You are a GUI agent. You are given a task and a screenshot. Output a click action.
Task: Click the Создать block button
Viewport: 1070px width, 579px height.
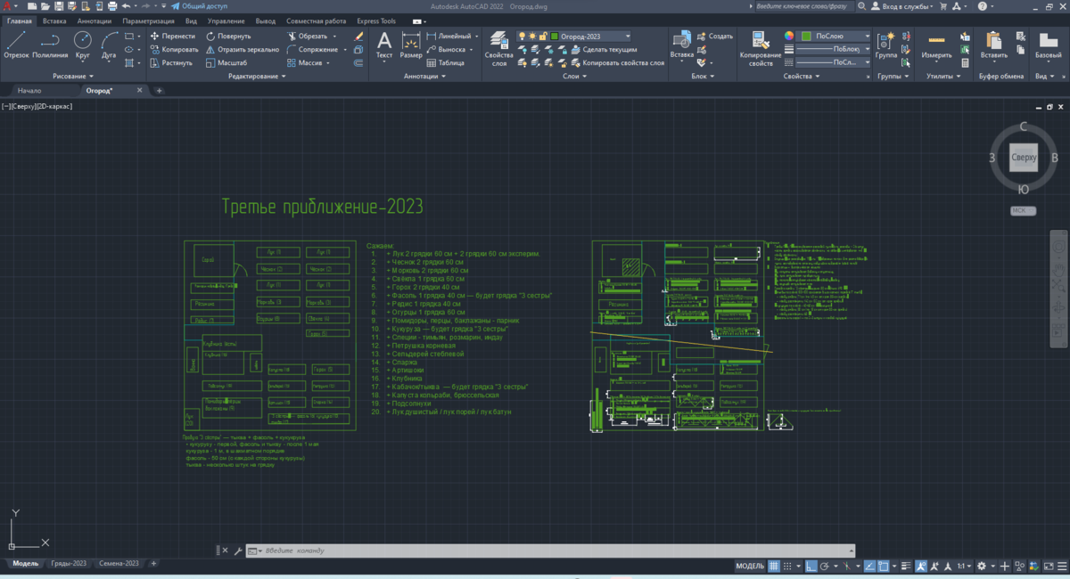click(714, 37)
